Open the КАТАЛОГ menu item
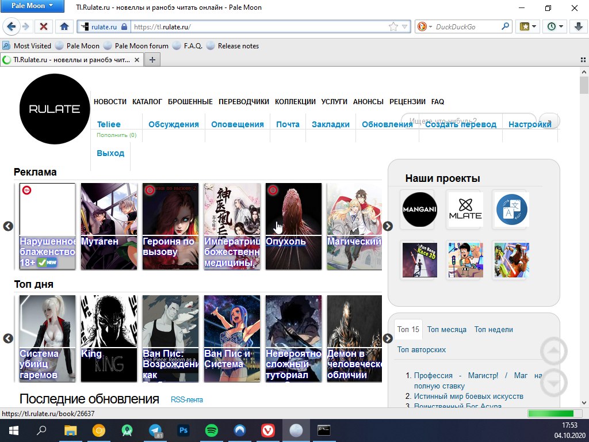The image size is (589, 442). tap(147, 101)
